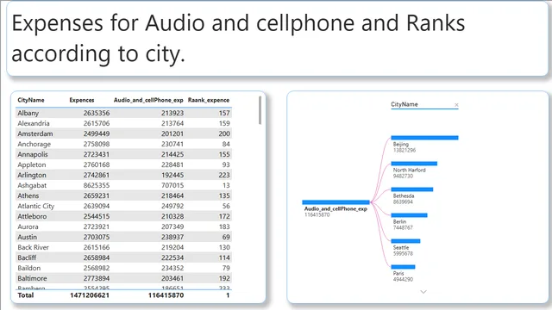Sort by the Expences column header
The image size is (552, 310).
(82, 100)
